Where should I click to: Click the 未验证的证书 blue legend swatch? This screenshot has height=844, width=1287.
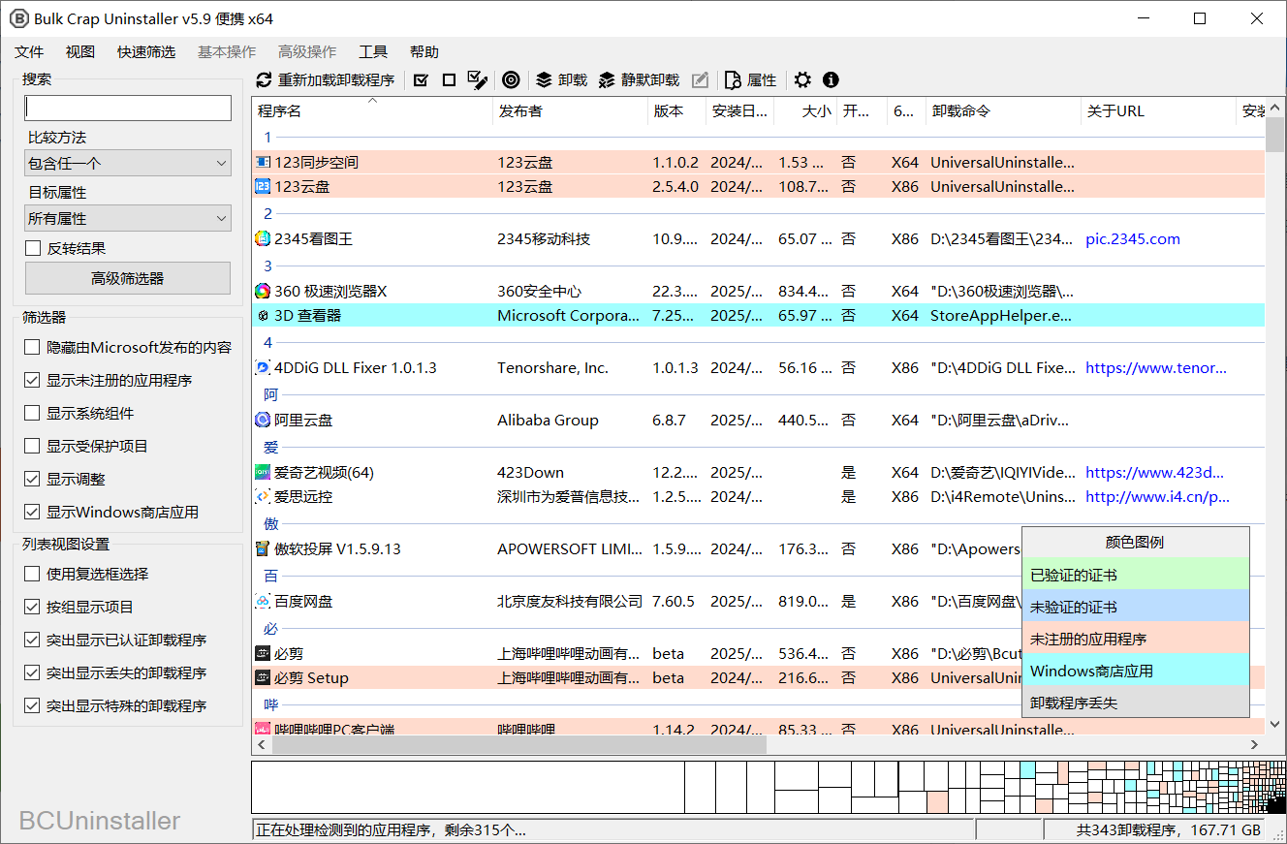click(x=1136, y=607)
